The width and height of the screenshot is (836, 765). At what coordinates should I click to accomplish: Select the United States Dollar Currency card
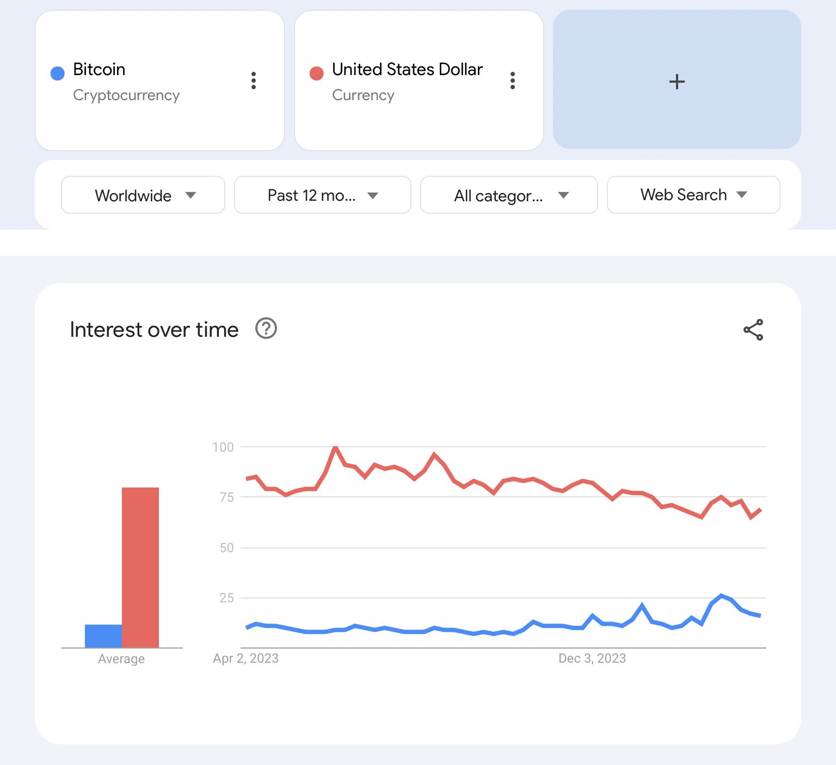[419, 82]
